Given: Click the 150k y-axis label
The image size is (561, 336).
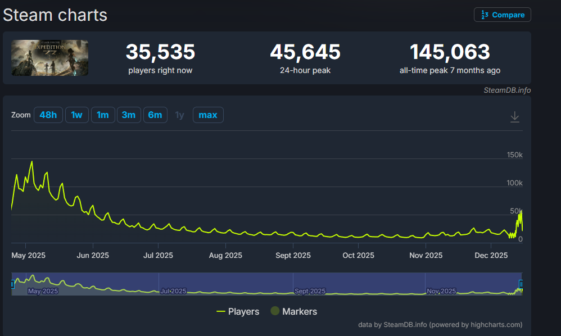Looking at the screenshot, I should [x=514, y=155].
